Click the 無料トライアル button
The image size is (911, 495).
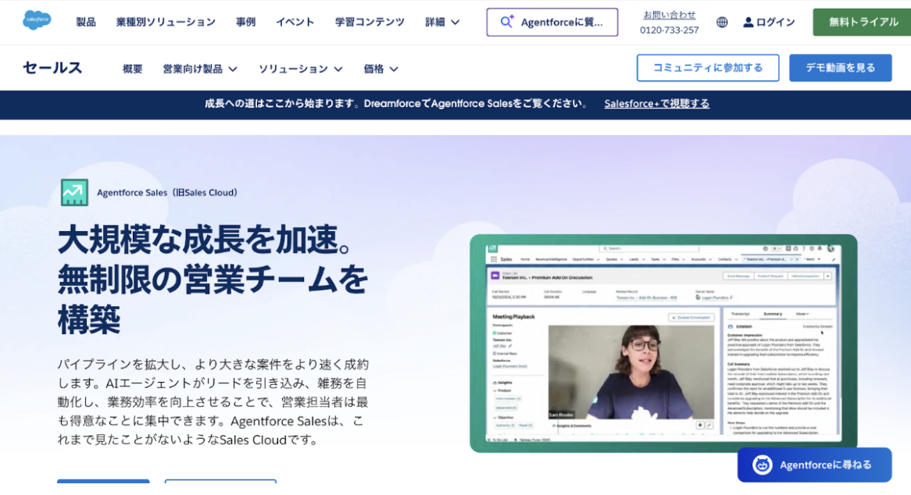click(862, 22)
